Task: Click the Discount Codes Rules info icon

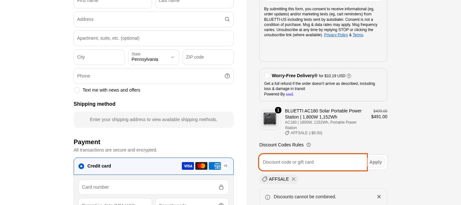Action: point(309,145)
